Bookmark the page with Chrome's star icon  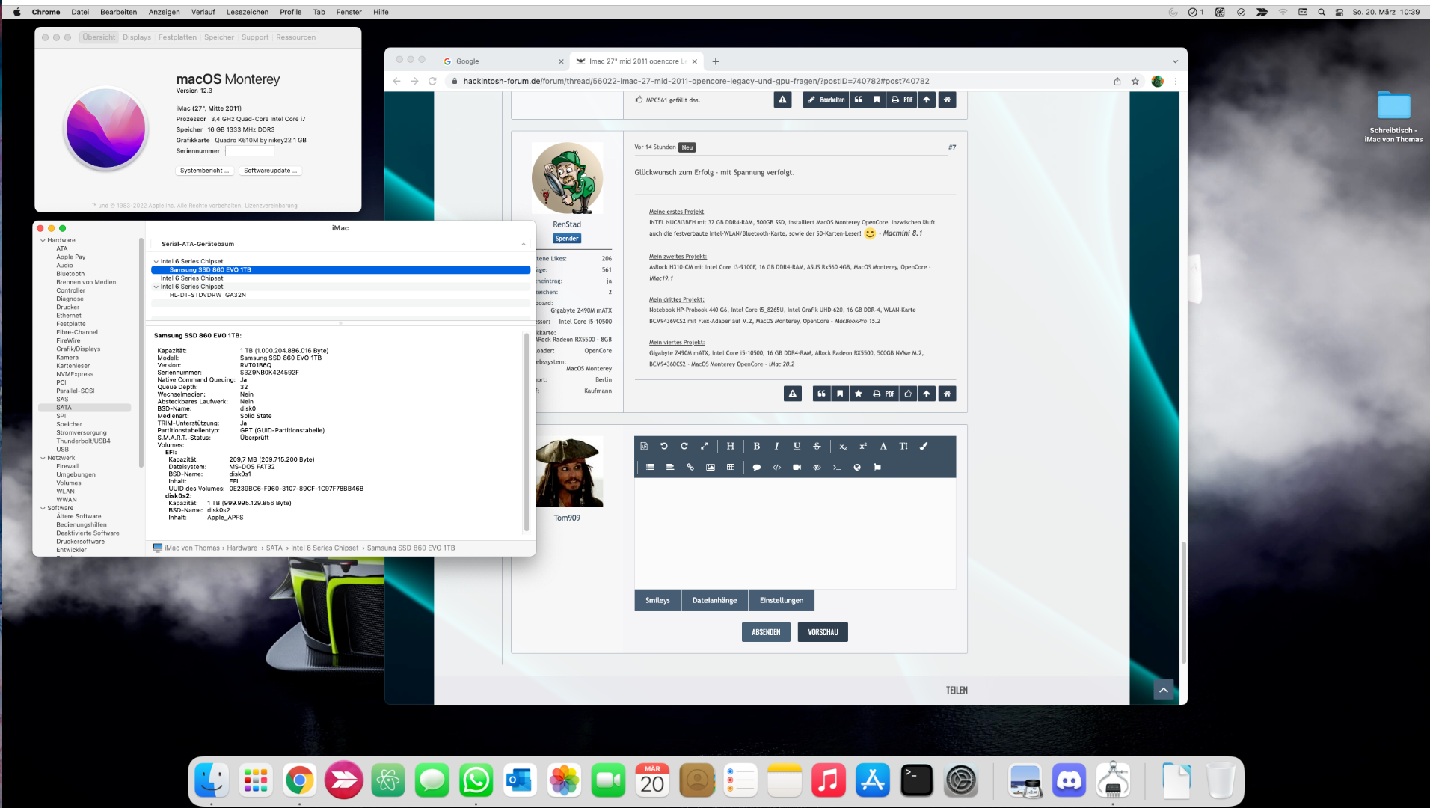1135,82
